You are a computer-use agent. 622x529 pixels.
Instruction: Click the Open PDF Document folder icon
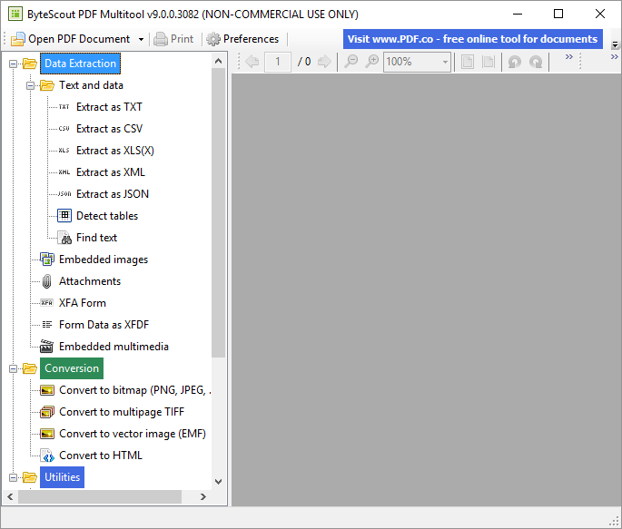[x=18, y=39]
